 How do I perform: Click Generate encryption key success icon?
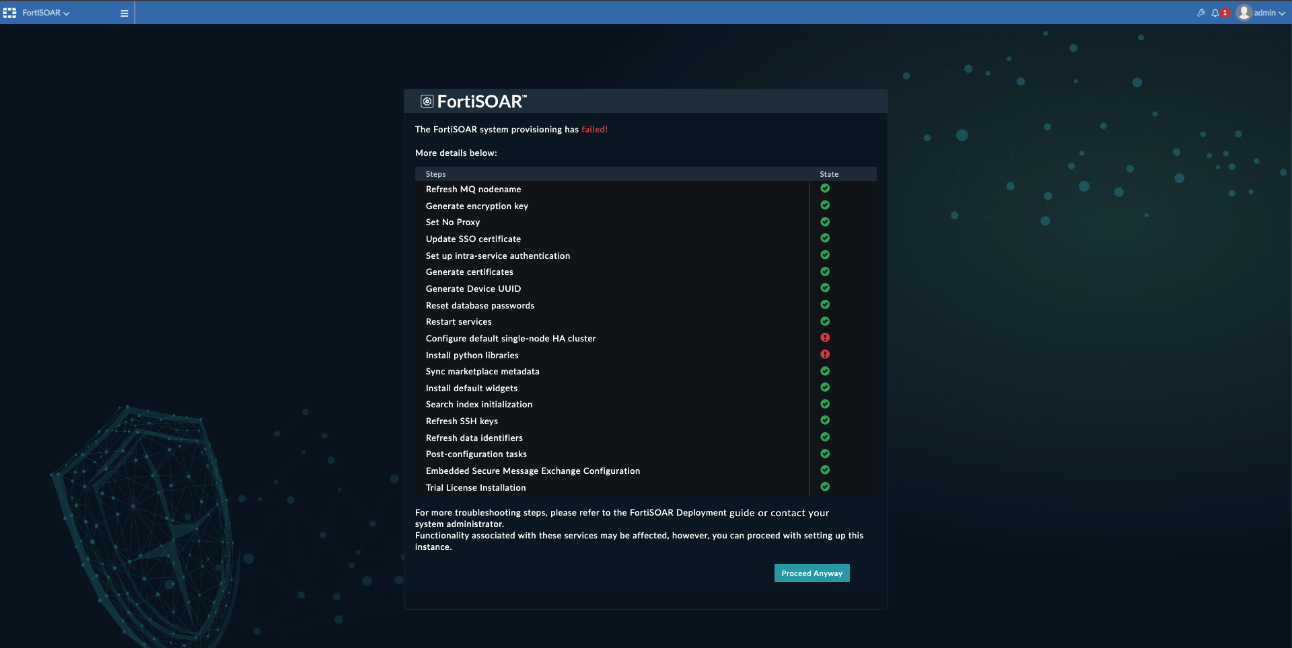pos(825,206)
